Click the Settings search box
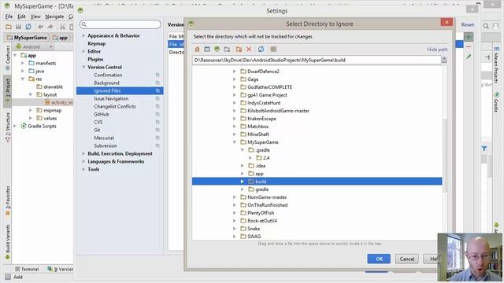 click(x=120, y=24)
